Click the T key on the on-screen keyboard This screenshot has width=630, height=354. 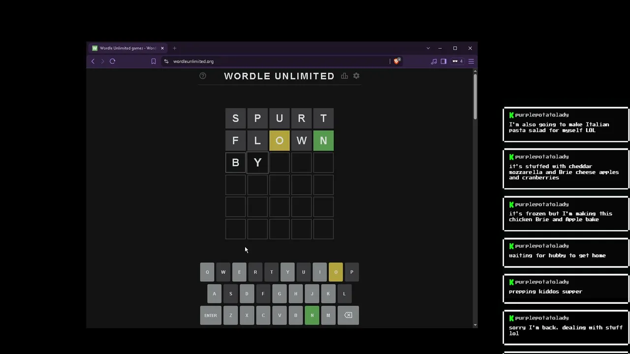tap(271, 272)
